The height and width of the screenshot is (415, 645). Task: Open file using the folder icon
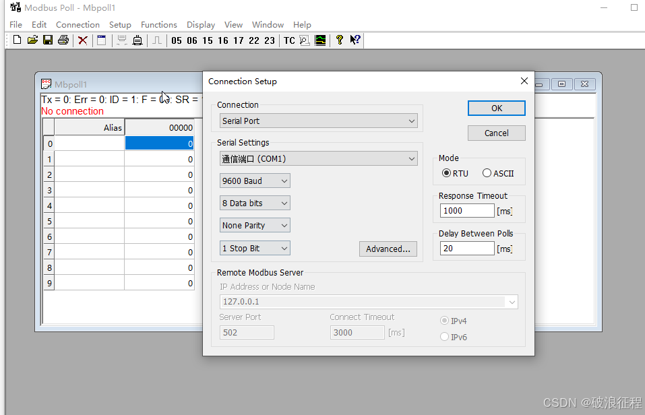click(32, 40)
